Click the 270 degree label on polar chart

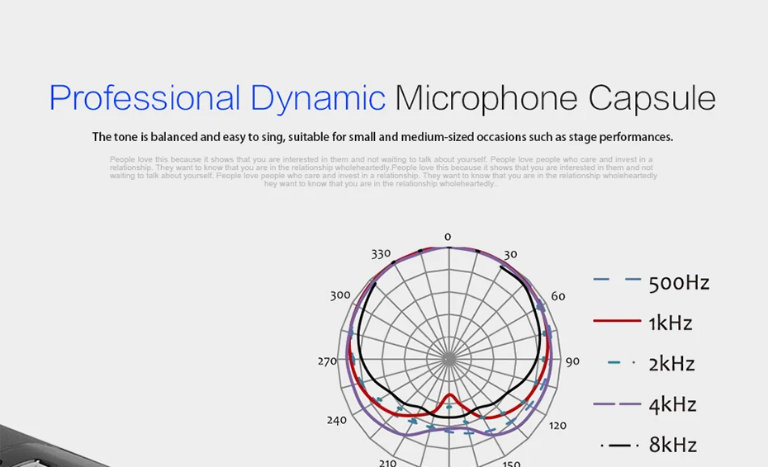point(327,361)
